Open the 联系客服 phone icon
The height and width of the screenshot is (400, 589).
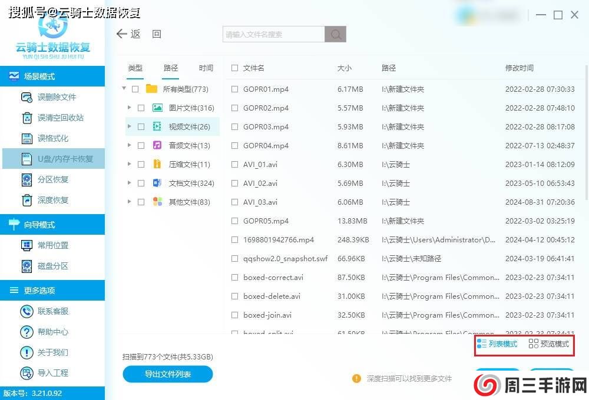pos(27,311)
